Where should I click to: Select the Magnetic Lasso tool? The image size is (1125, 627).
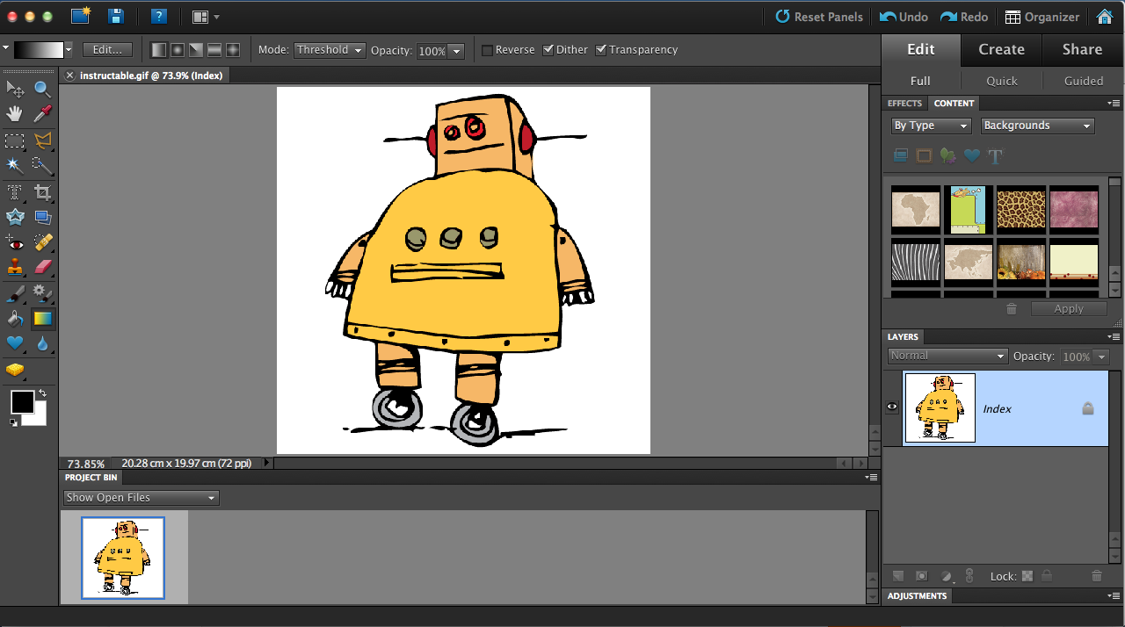coord(42,141)
